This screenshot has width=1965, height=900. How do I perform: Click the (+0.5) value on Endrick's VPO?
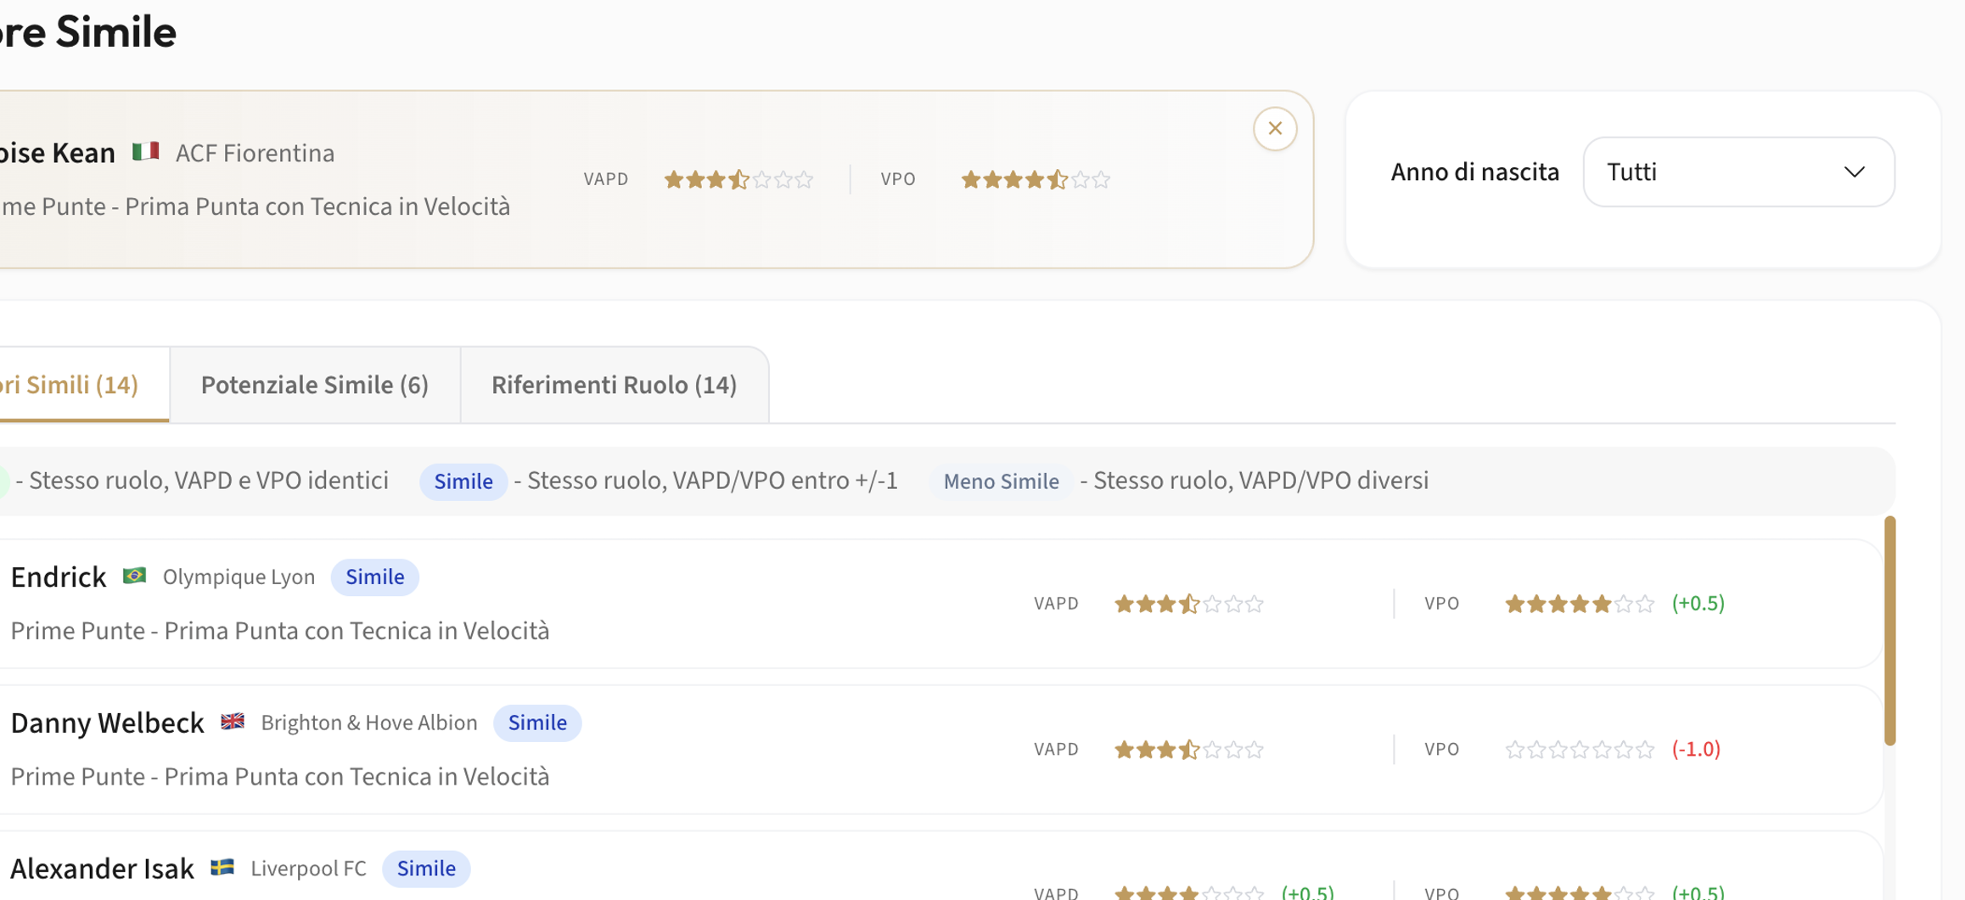click(x=1698, y=604)
